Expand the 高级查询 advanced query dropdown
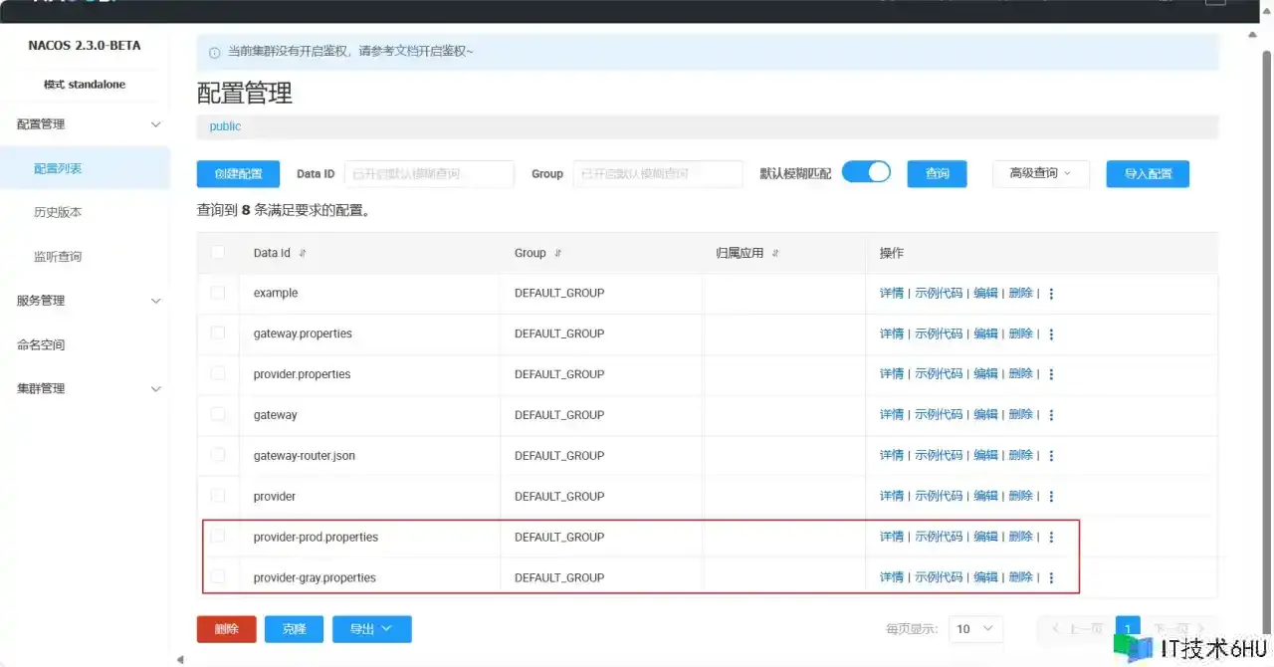 pos(1040,173)
